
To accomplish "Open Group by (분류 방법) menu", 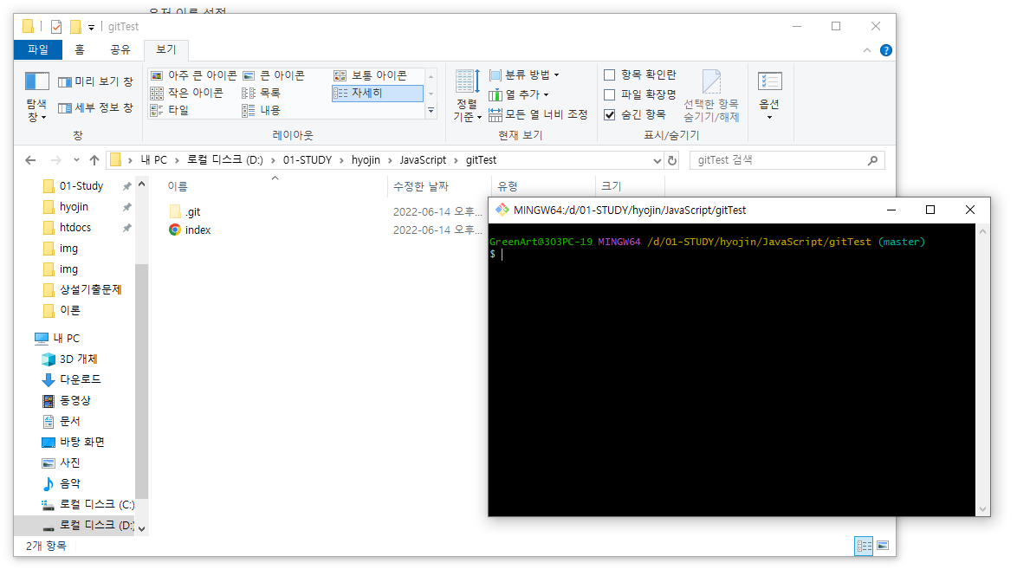I will 524,75.
